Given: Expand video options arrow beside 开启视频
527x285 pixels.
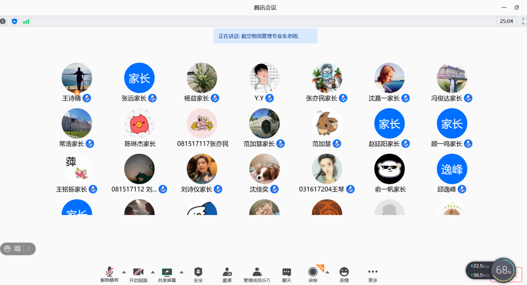Looking at the screenshot, I should [x=153, y=272].
